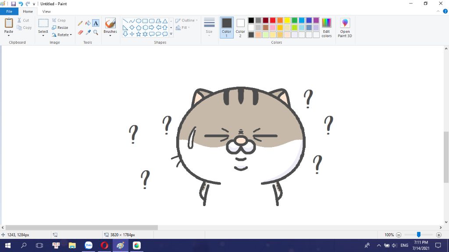Switch to the View tab
Viewport: 449px width, 252px height.
tap(46, 11)
